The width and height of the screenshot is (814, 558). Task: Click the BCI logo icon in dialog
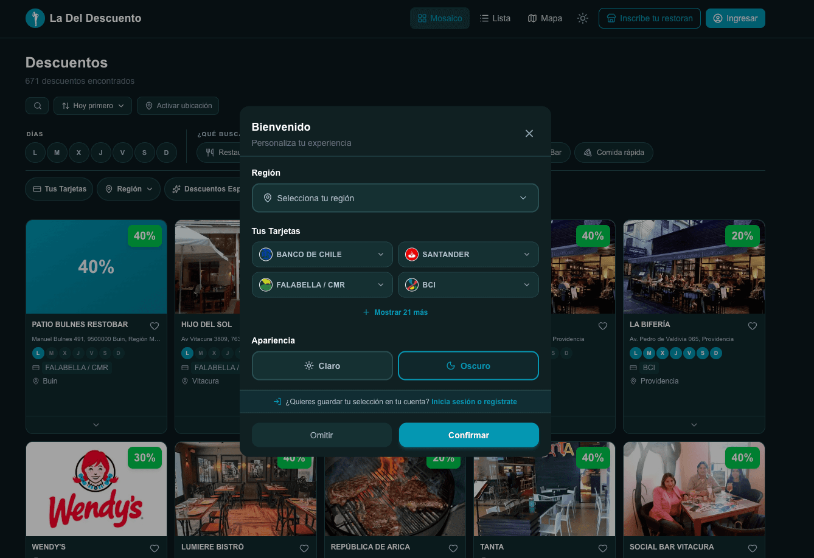point(412,285)
